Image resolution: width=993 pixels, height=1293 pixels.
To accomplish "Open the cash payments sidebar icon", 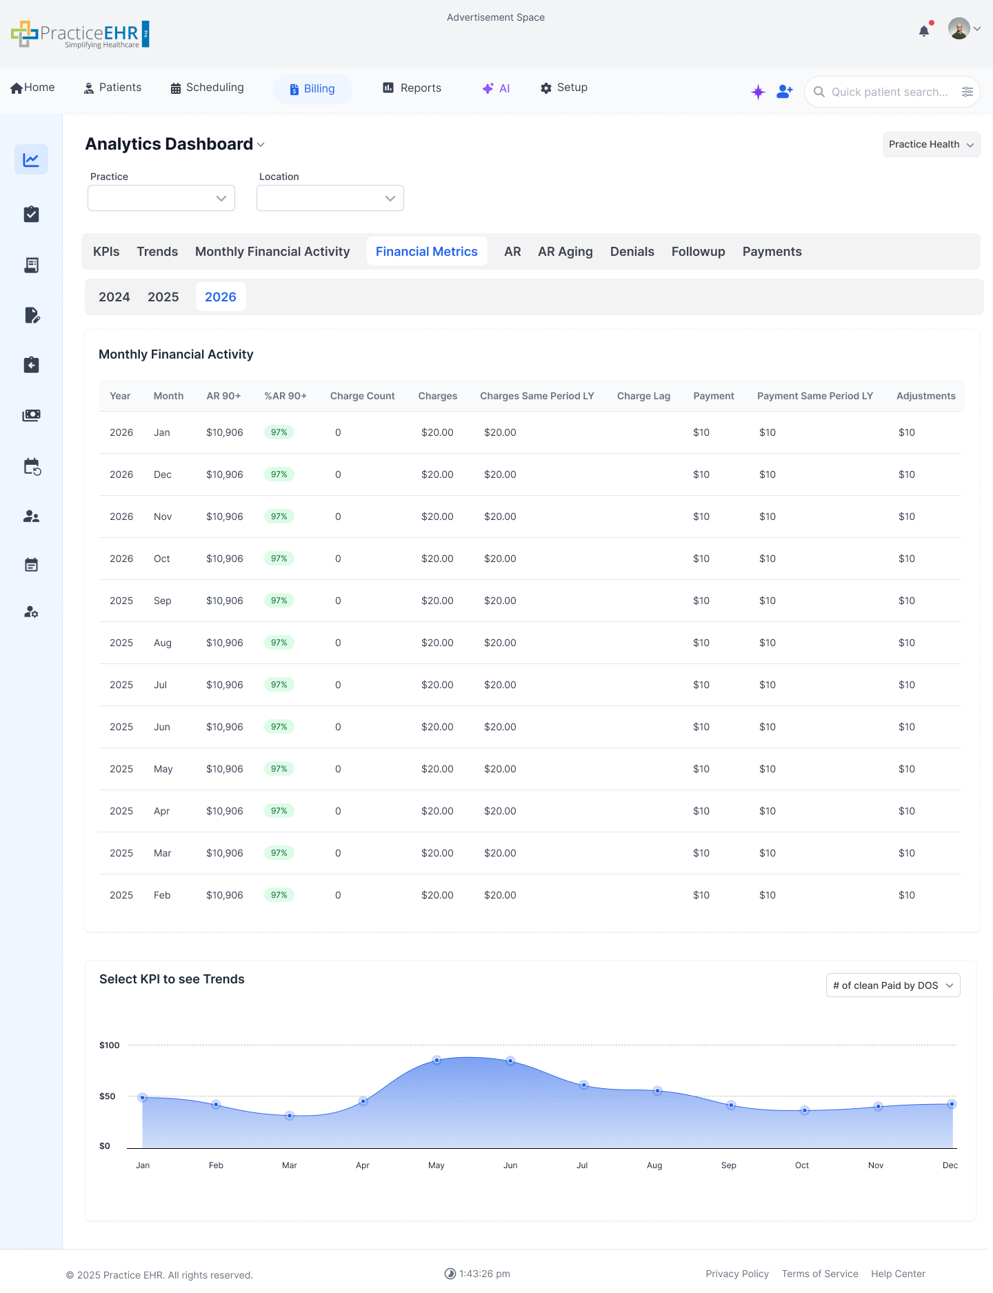I will pos(31,415).
